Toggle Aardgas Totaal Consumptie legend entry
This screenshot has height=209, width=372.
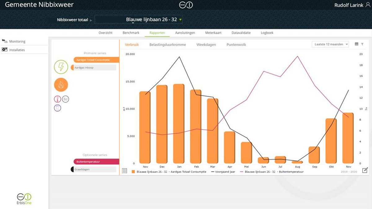pos(169,172)
